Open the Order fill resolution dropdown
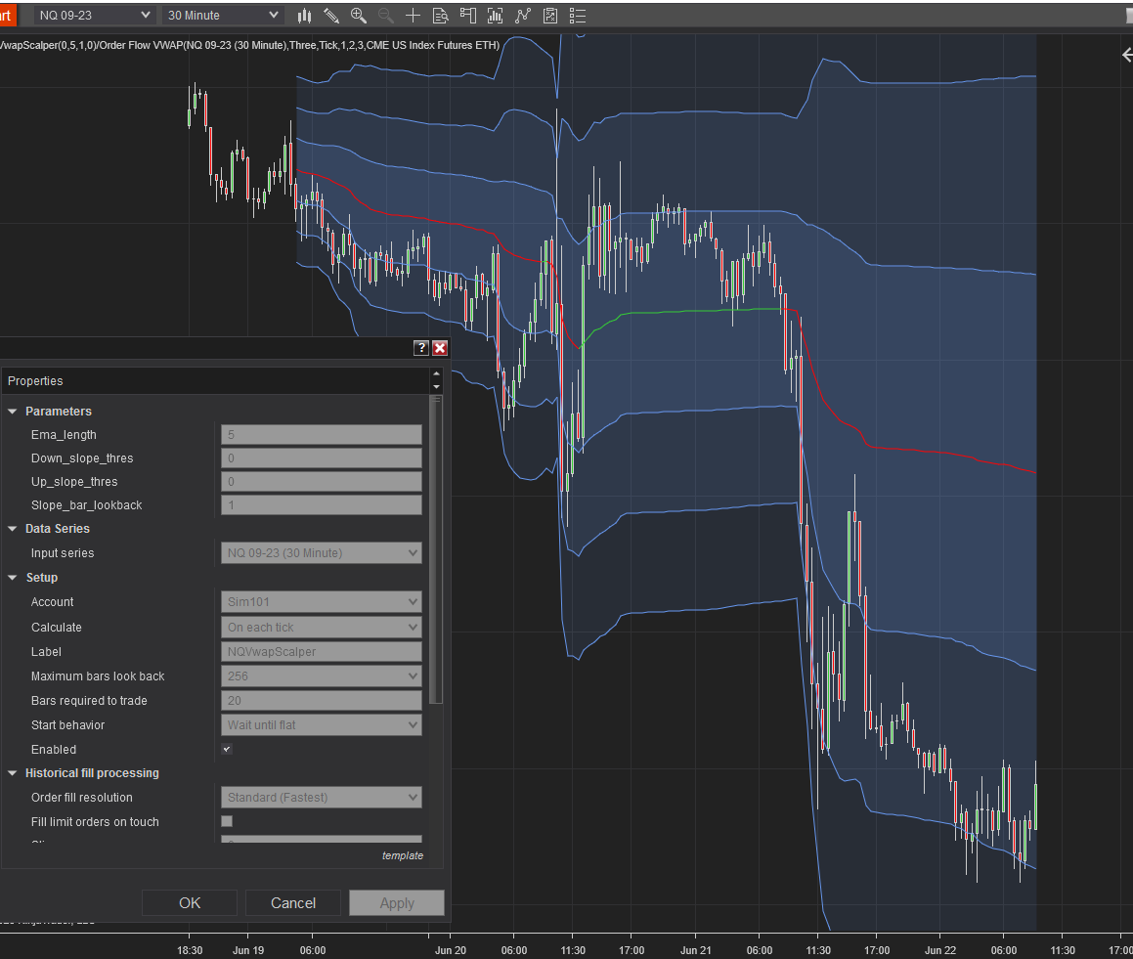 pos(321,798)
